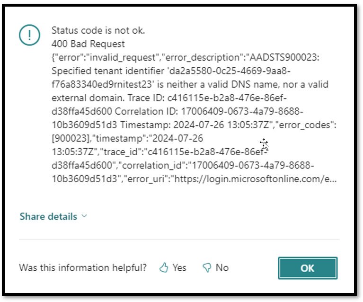The image size is (363, 302).
Task: Click the thumbs up icon
Action: pos(164,268)
